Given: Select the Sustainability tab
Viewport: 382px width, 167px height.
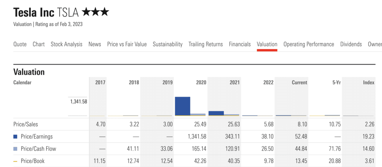Looking at the screenshot, I should [167, 44].
